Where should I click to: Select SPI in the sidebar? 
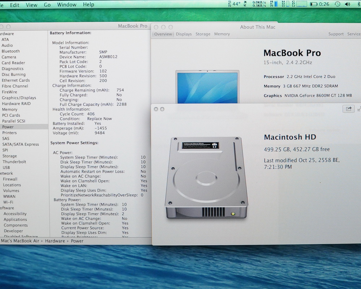click(5, 150)
